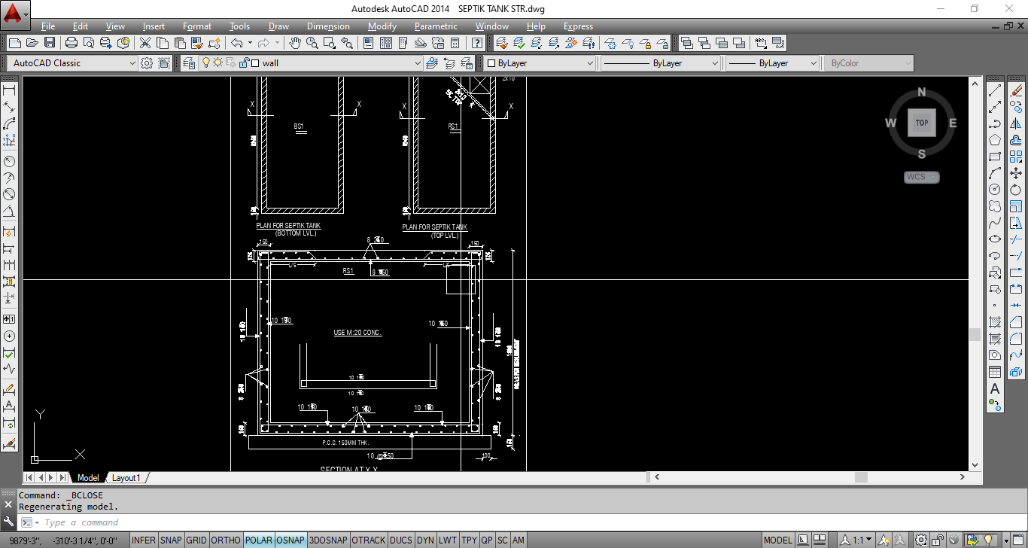Expand the ByLayer color control dropdown
Screen dimensions: 1028x548
click(x=589, y=63)
